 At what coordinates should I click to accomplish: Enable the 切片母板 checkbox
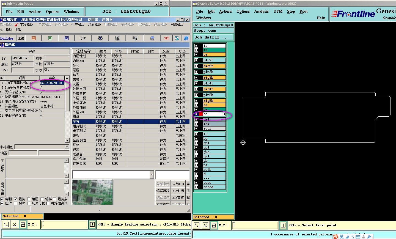tap(29, 203)
